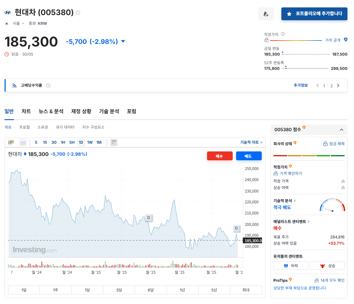The width and height of the screenshot is (354, 304).
Task: Open the 재정 상황 tab
Action: [x=81, y=111]
